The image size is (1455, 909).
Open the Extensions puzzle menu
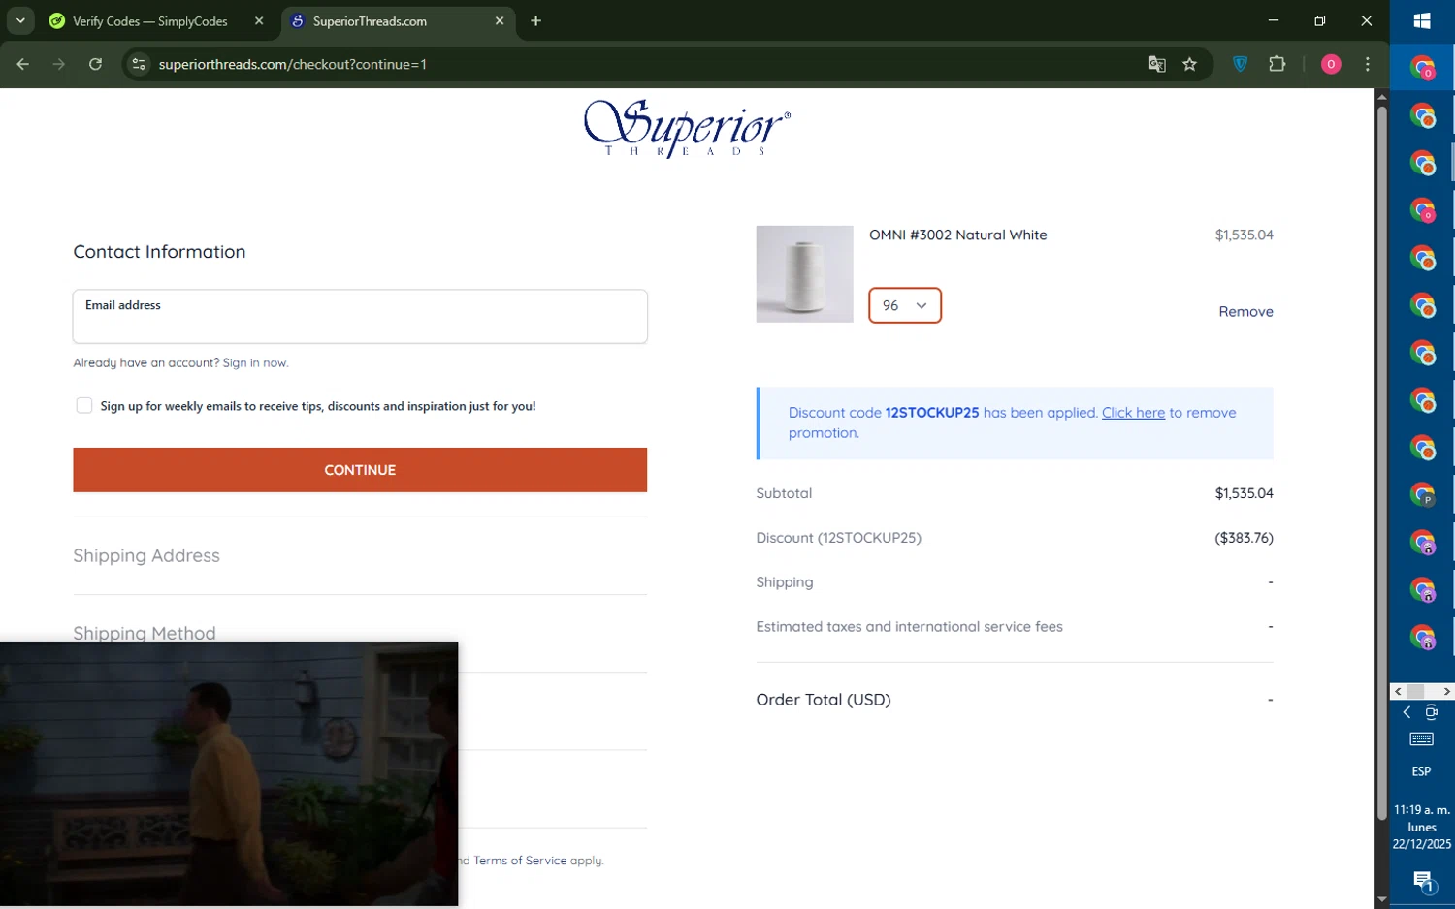tap(1277, 64)
